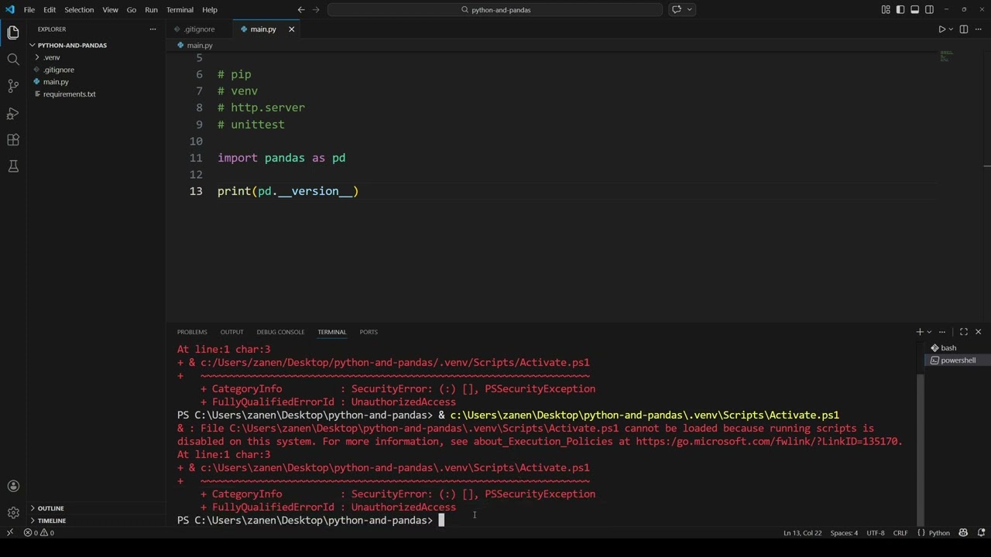The image size is (991, 557).
Task: Click Spaces: 4 indentation setting
Action: [x=844, y=532]
